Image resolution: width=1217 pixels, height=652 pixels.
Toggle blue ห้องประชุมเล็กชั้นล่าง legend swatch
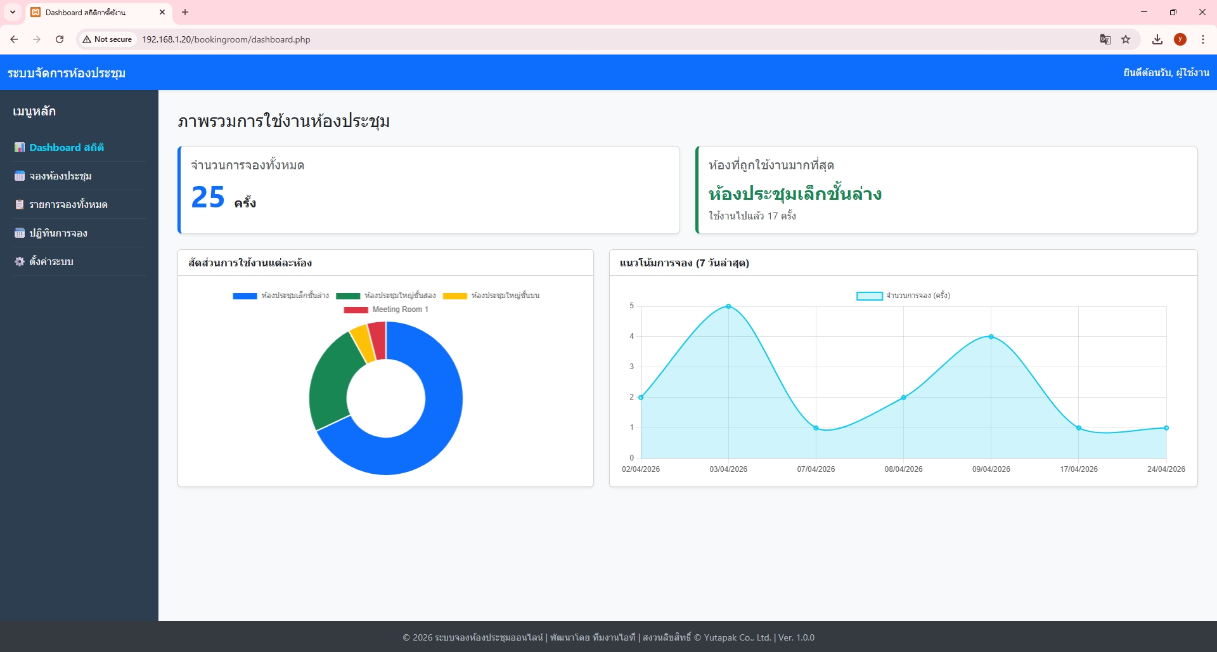(x=245, y=296)
